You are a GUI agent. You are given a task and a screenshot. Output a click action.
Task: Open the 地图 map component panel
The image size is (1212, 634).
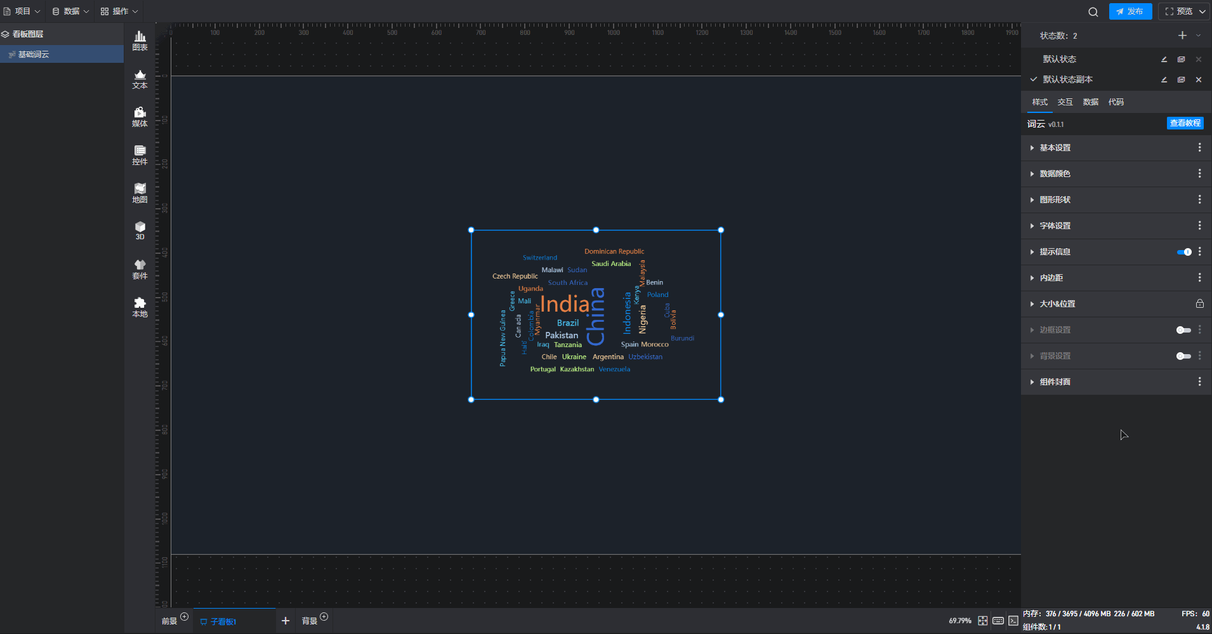[140, 193]
